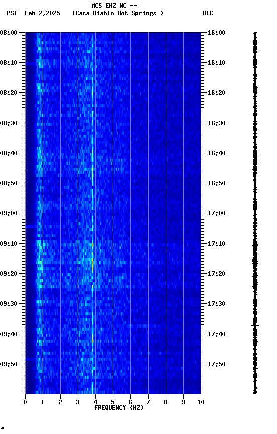The width and height of the screenshot is (277, 434).
Task: Click the 9 Hz frequency axis label
Action: tap(183, 402)
